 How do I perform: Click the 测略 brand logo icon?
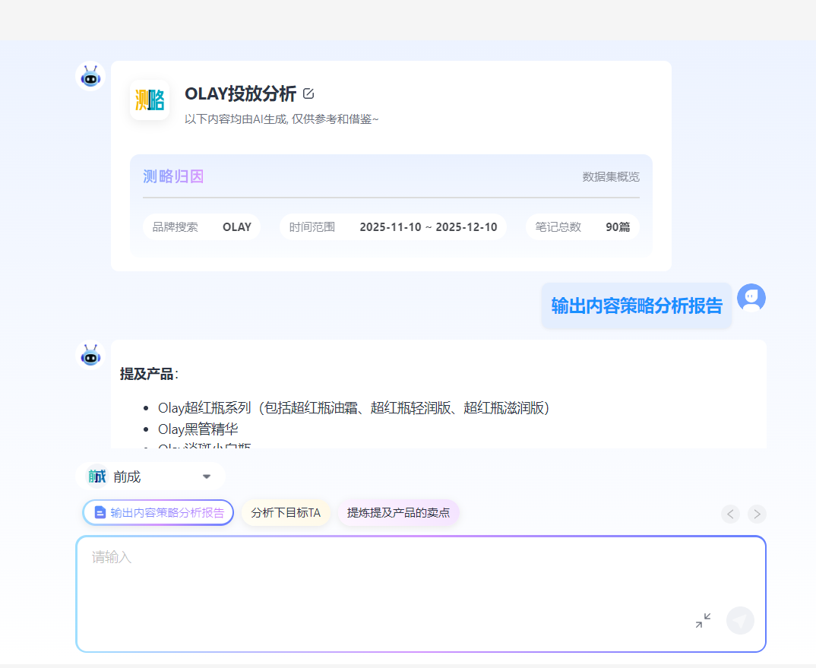tap(150, 100)
